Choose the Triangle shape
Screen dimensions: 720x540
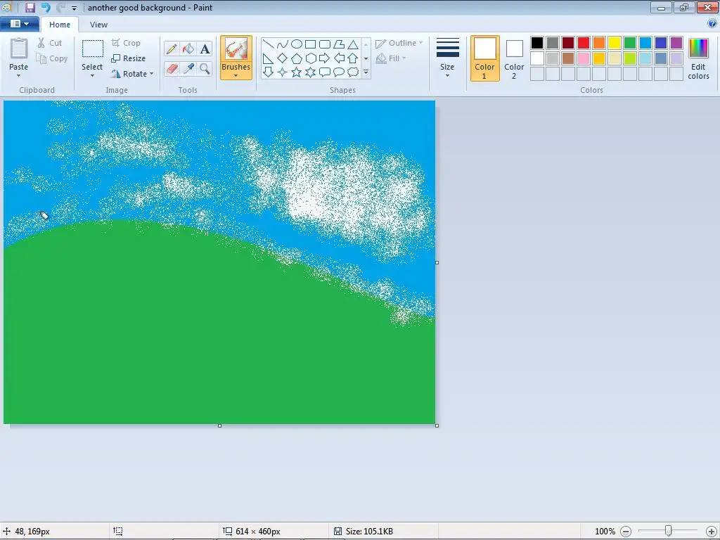(353, 44)
